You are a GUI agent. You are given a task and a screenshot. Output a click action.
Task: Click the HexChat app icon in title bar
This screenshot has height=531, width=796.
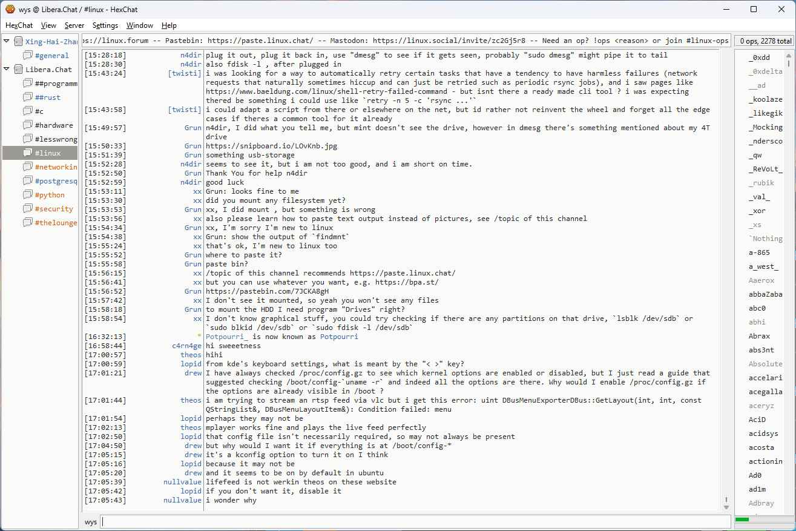coord(10,9)
